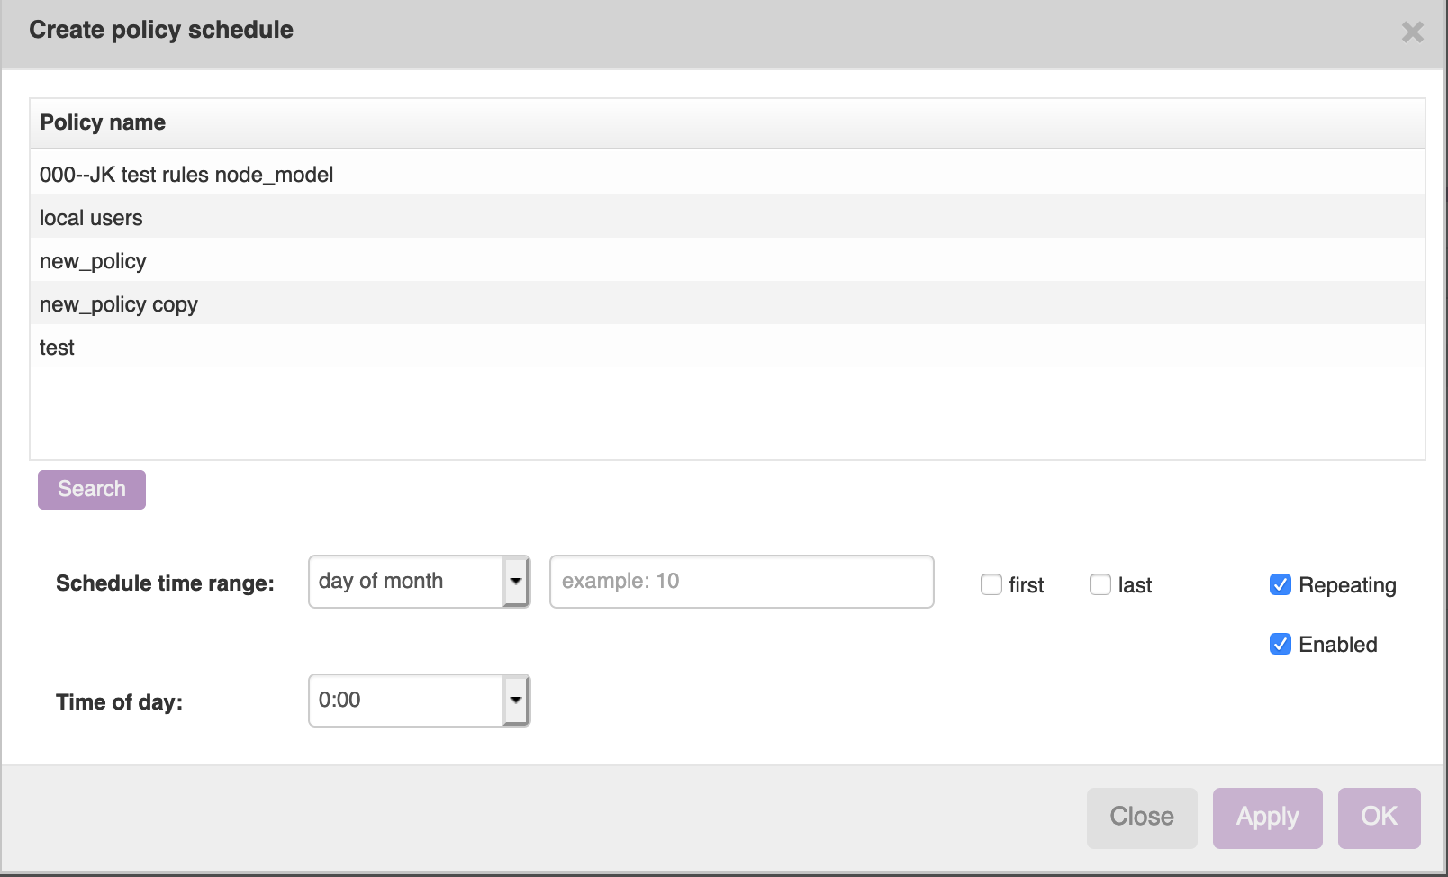The height and width of the screenshot is (877, 1448).
Task: Check the 'first' checkbox
Action: pyautogui.click(x=991, y=585)
